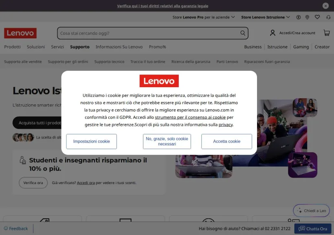Click the user account icon
This screenshot has width=334, height=235.
(272, 33)
